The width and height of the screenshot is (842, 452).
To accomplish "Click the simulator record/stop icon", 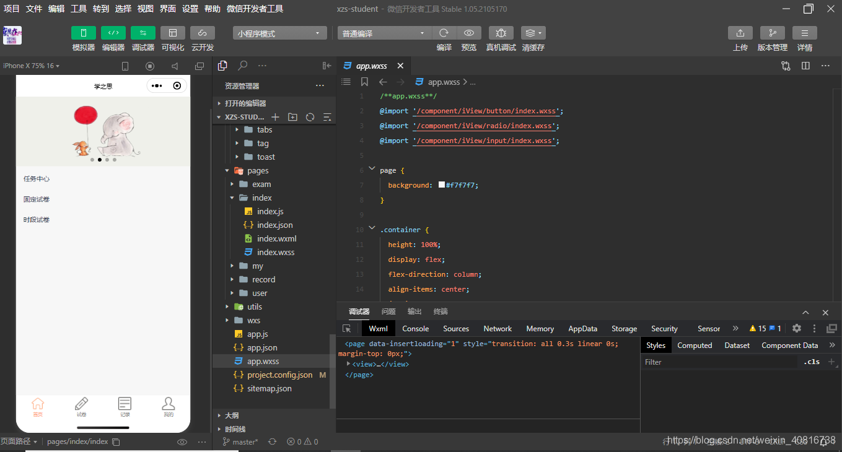I will coord(150,66).
